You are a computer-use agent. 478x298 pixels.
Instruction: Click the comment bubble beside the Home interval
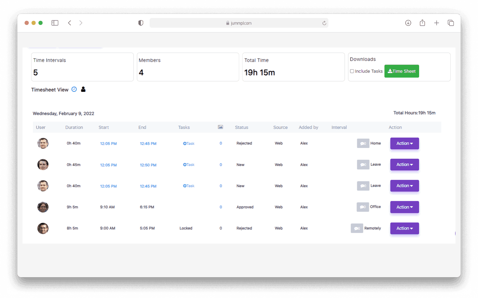coord(363,143)
